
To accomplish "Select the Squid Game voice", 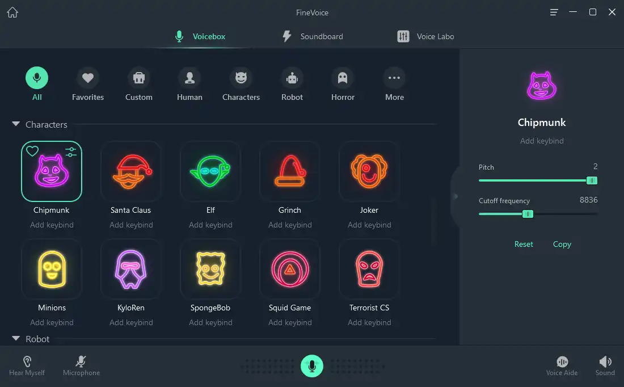I will (290, 269).
